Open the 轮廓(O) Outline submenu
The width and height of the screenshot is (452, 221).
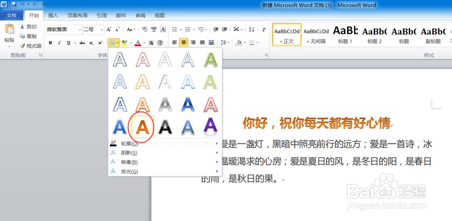pyautogui.click(x=165, y=143)
